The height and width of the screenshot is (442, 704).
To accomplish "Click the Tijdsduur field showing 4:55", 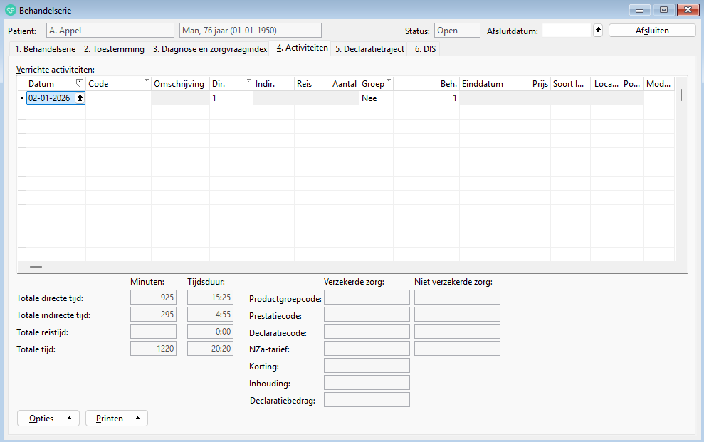I will [x=210, y=314].
